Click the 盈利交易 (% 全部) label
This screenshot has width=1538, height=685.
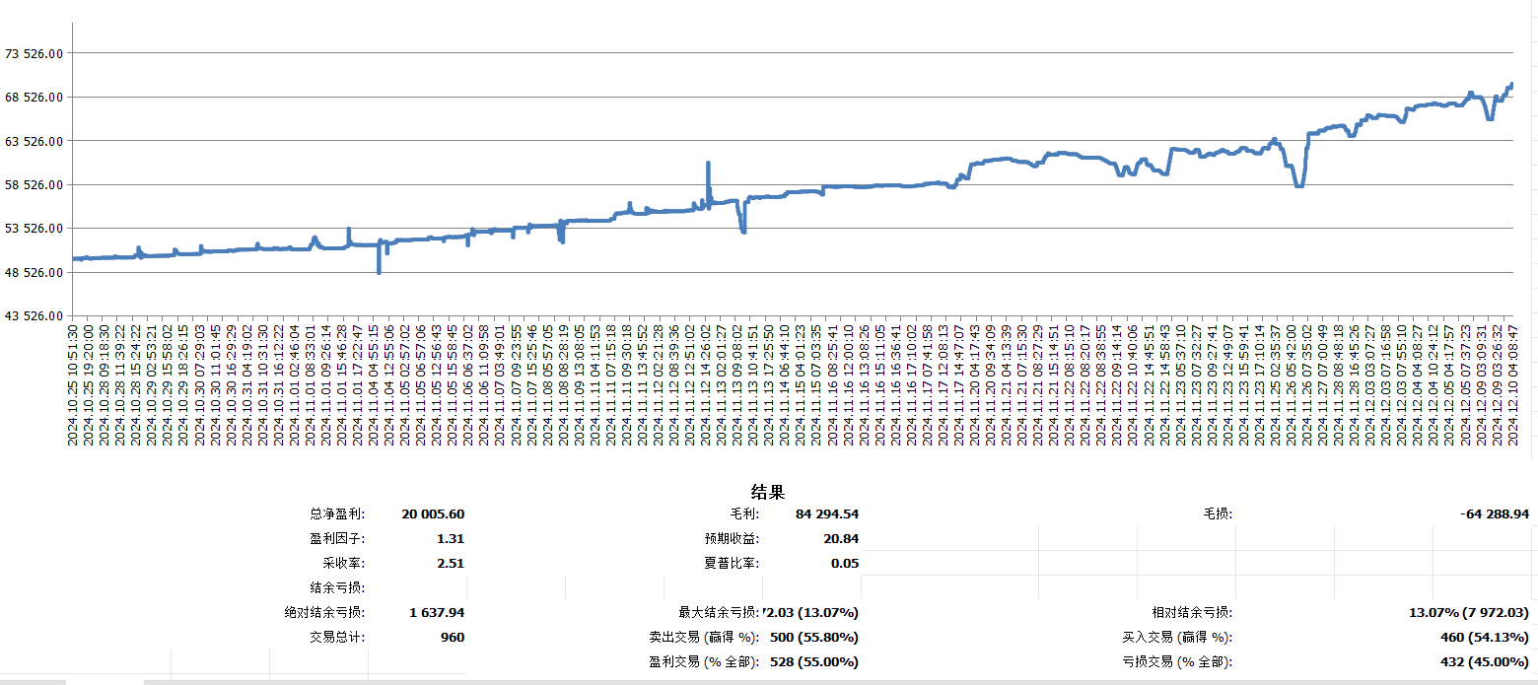coord(703,661)
